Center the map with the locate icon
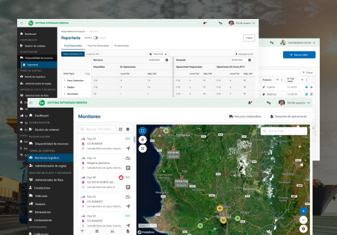 click(143, 140)
